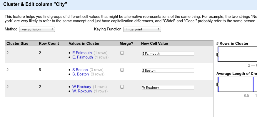Image resolution: width=257 pixels, height=117 pixels.
Task: Focus the S Boston new cell value field
Action: tap(168, 70)
